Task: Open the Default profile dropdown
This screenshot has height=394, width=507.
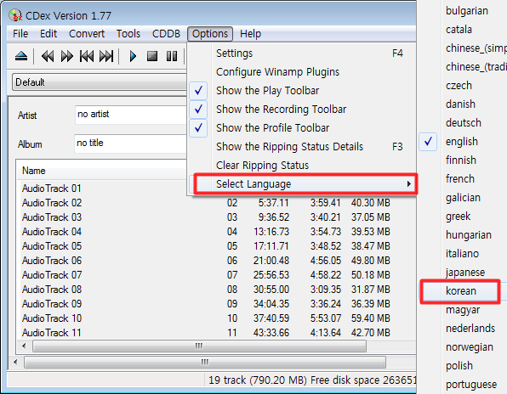Action: pos(100,82)
